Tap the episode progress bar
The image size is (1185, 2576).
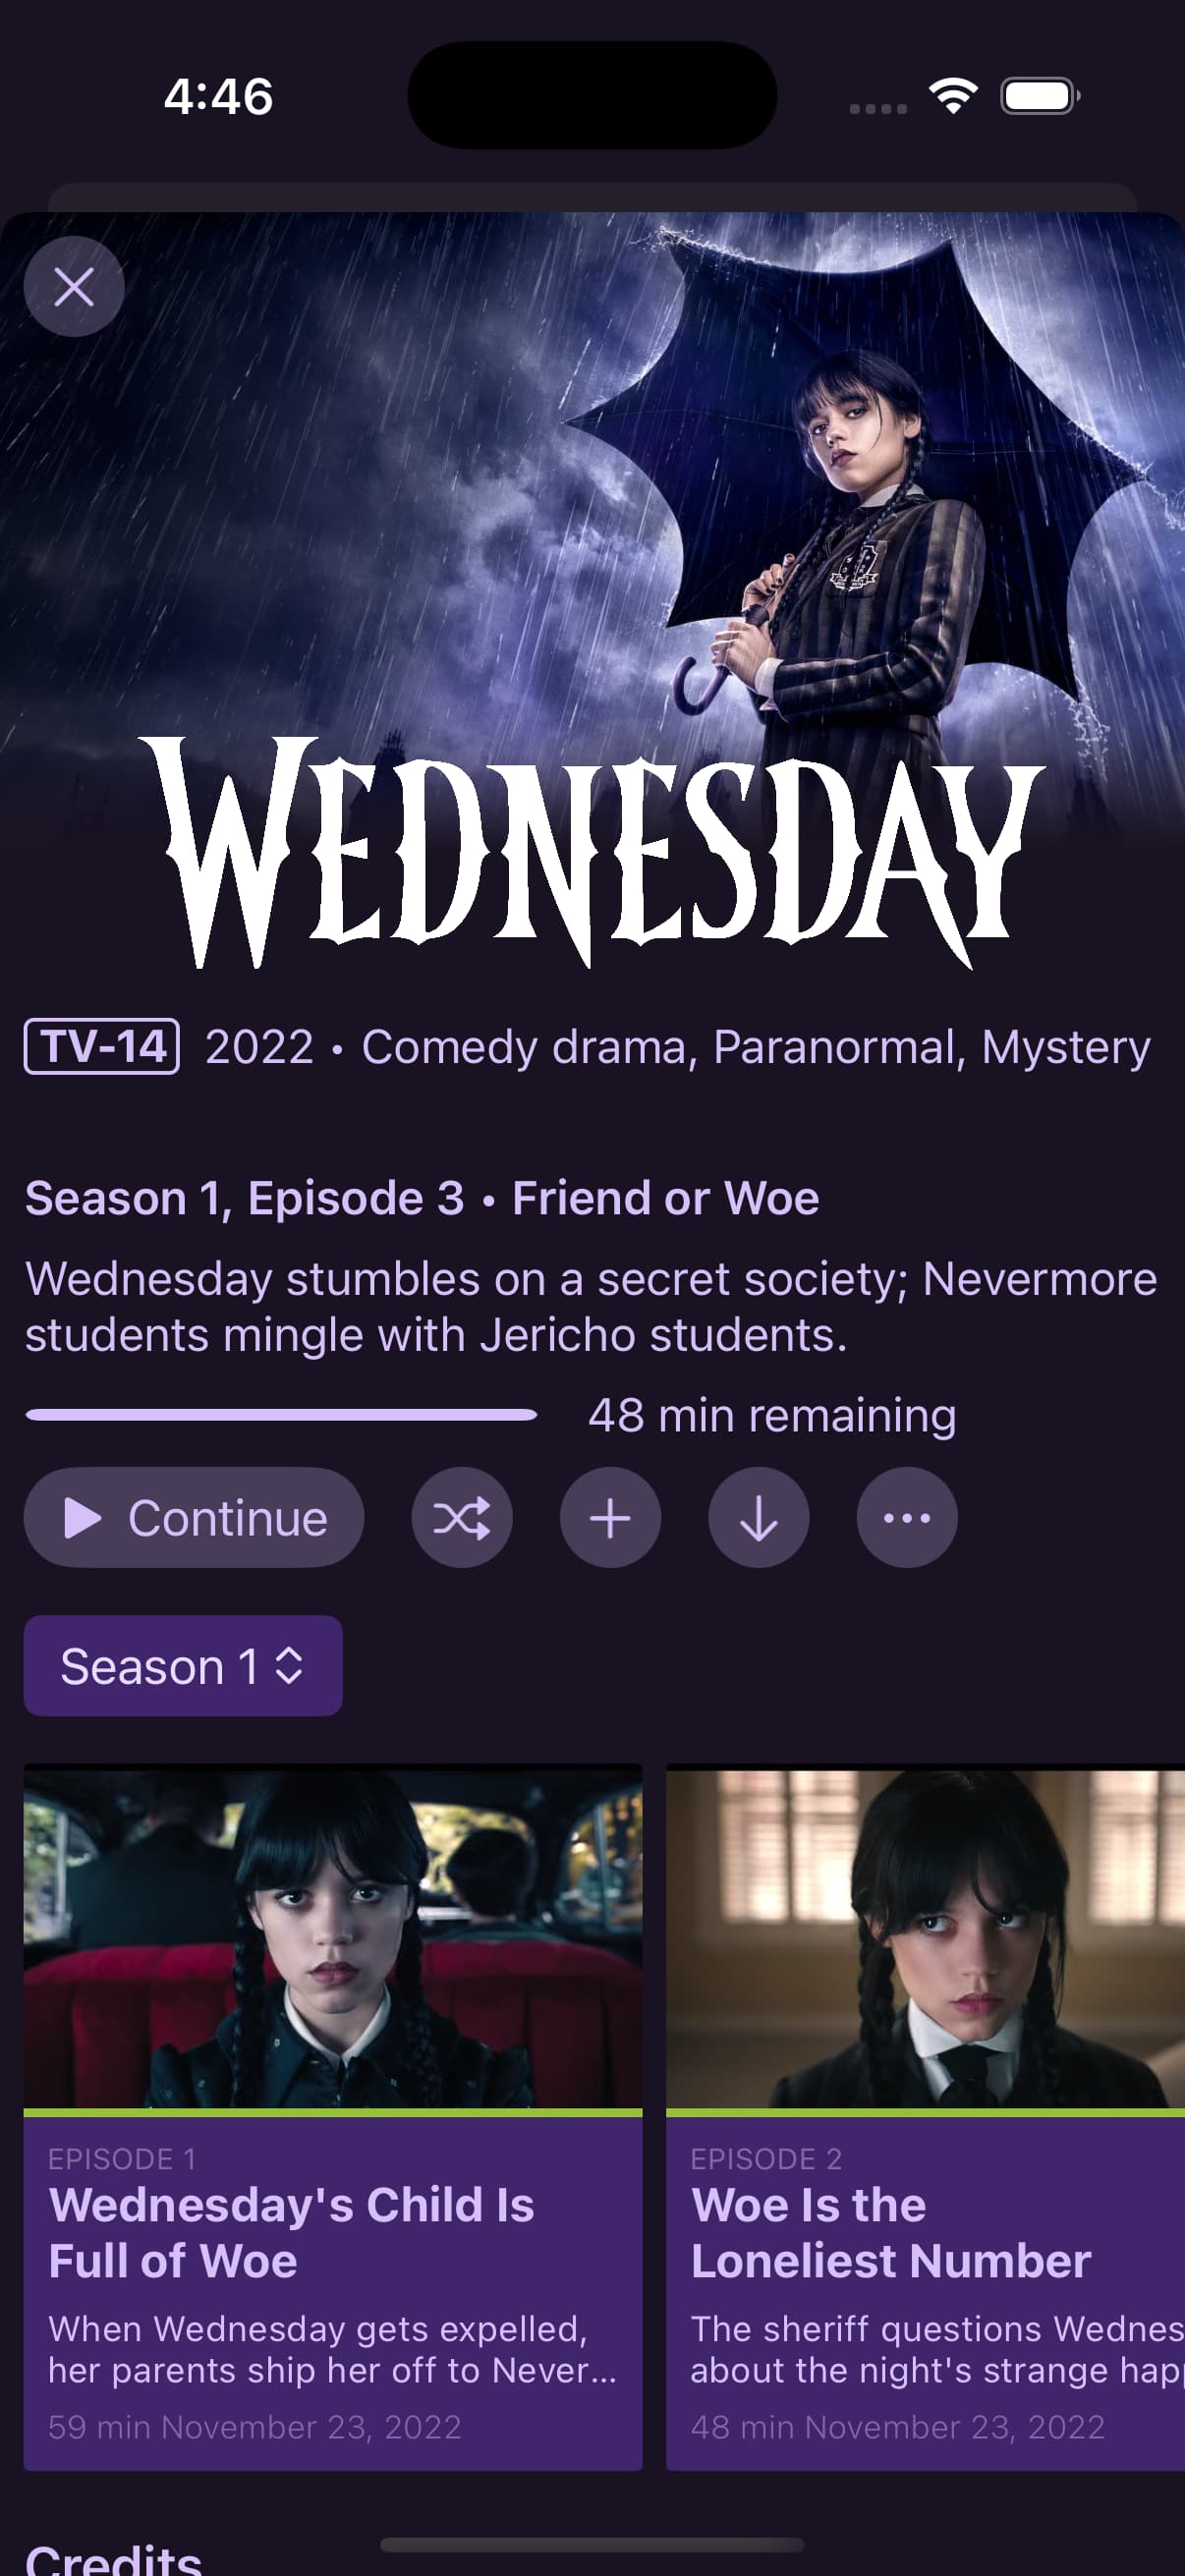pyautogui.click(x=281, y=1415)
